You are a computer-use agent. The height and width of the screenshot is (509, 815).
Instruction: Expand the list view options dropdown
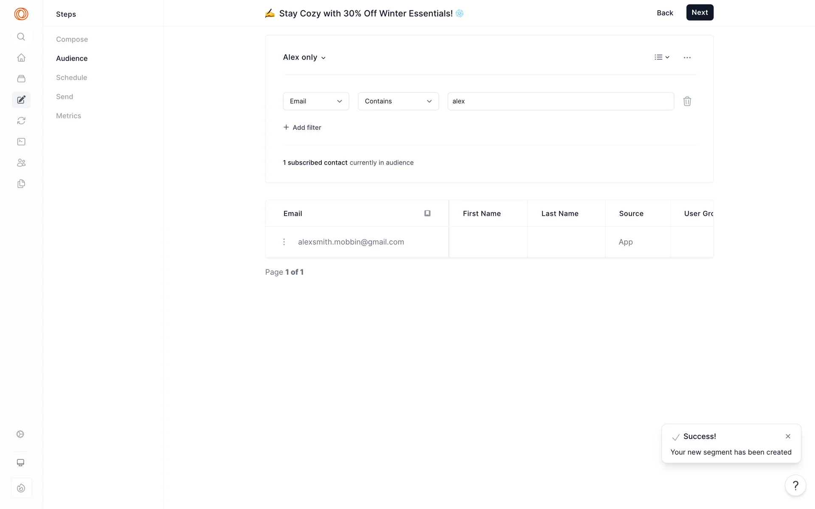pyautogui.click(x=661, y=57)
